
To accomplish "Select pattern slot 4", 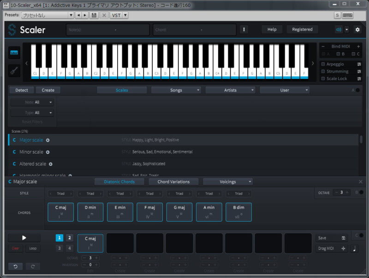I will tap(70, 248).
